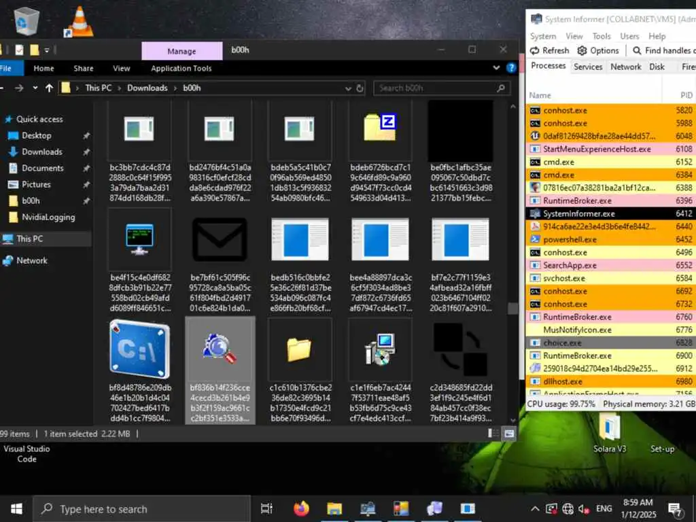Open Task View on the taskbar

pos(266,508)
